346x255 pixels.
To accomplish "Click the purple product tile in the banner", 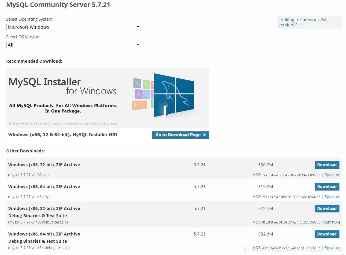I will point(139,94).
